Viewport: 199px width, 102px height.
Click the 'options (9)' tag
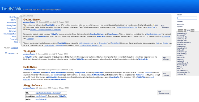[x=181, y=61]
